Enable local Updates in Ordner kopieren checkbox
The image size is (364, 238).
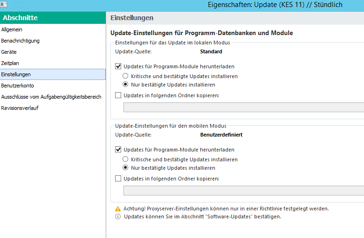118,95
